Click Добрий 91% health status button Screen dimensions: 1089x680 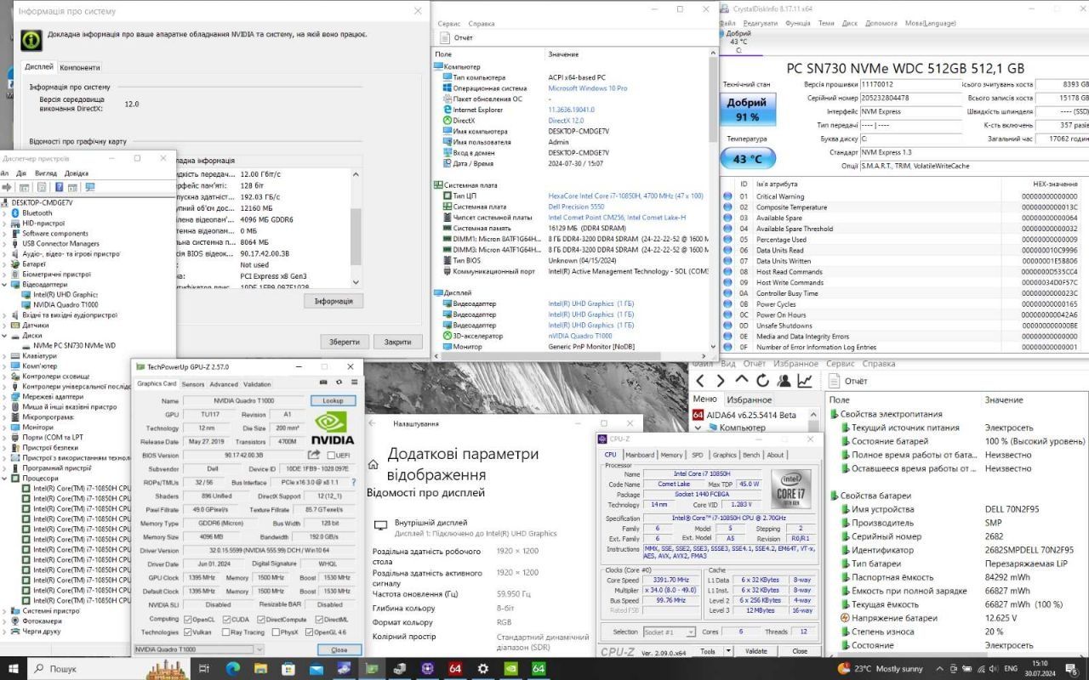coord(746,109)
